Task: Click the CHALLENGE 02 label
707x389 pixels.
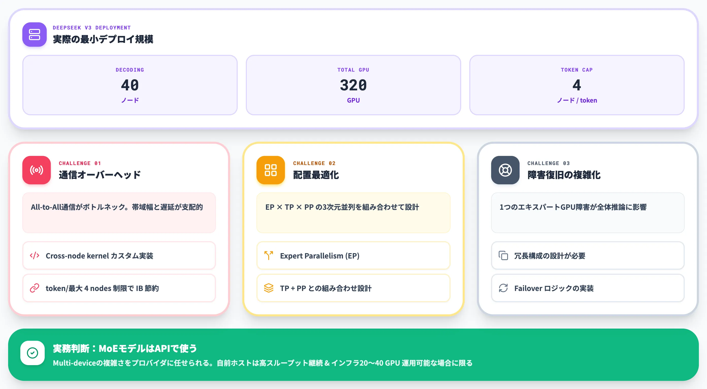Action: pyautogui.click(x=314, y=163)
